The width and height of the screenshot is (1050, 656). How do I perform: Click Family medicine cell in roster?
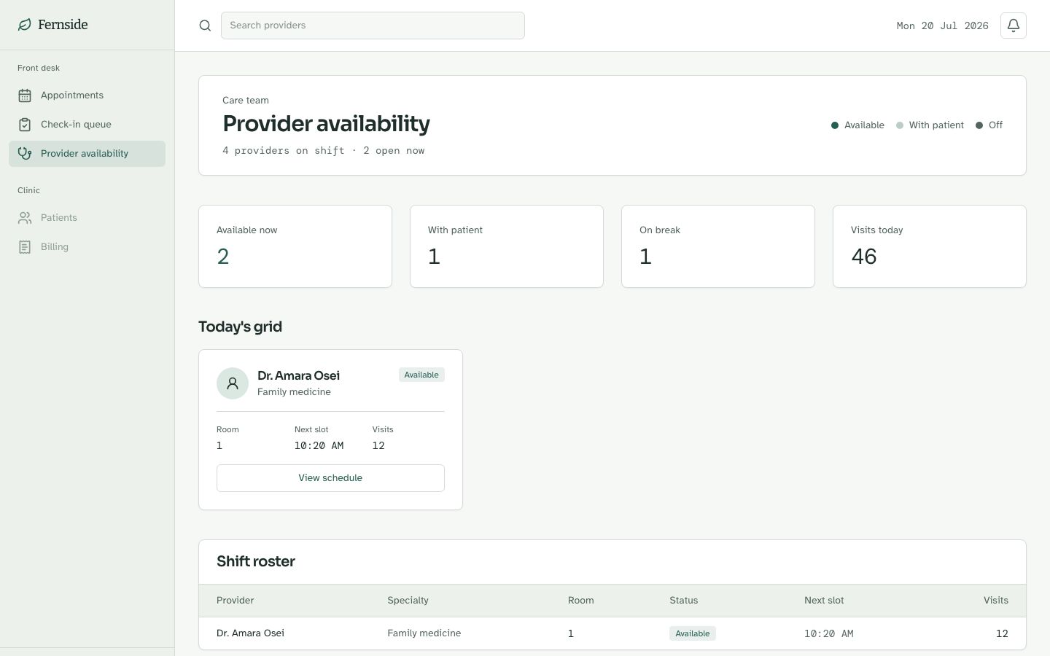[x=424, y=633]
